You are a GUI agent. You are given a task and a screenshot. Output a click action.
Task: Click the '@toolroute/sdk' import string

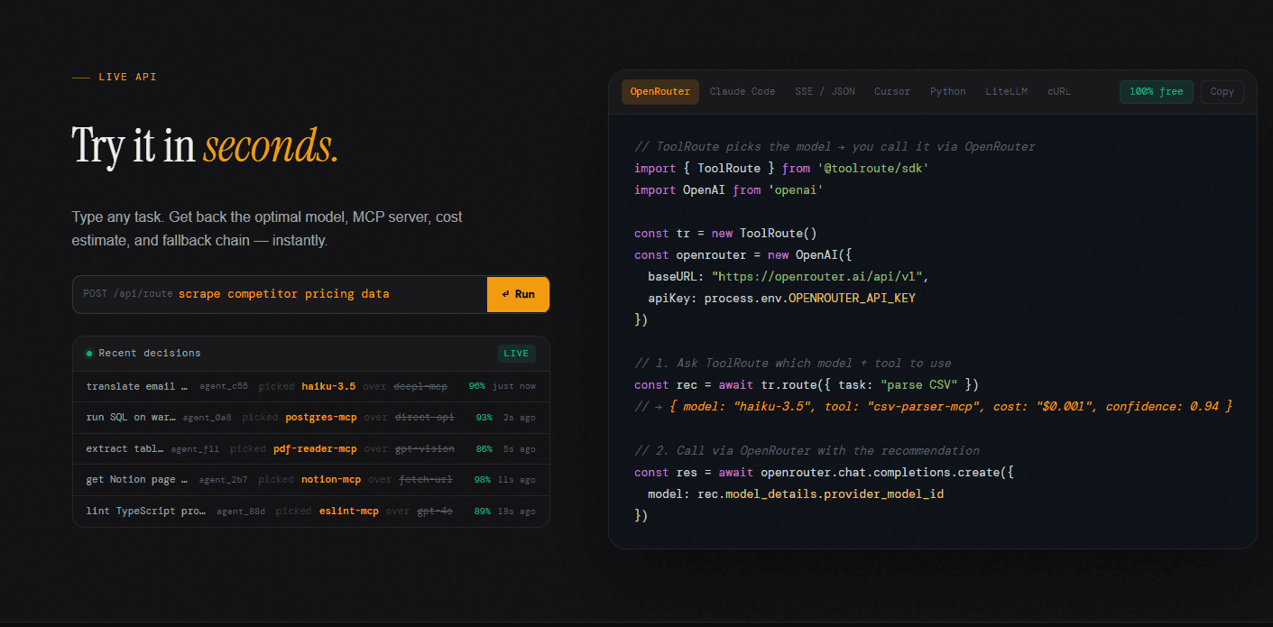pos(873,169)
